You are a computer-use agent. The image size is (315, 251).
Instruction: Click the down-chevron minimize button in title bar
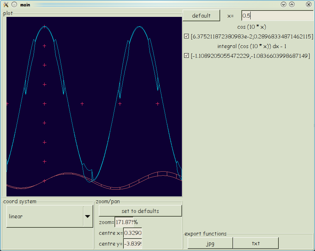point(283,5)
